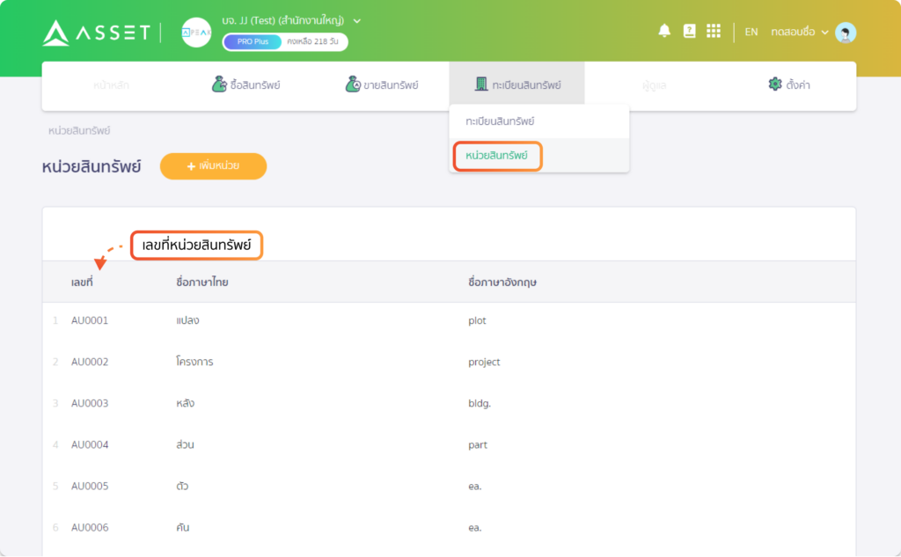Open the apps grid icon

tap(713, 31)
